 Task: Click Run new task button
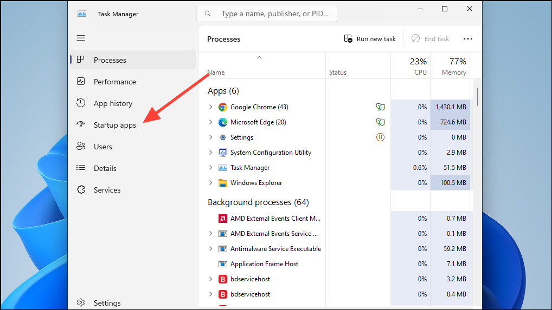[370, 38]
